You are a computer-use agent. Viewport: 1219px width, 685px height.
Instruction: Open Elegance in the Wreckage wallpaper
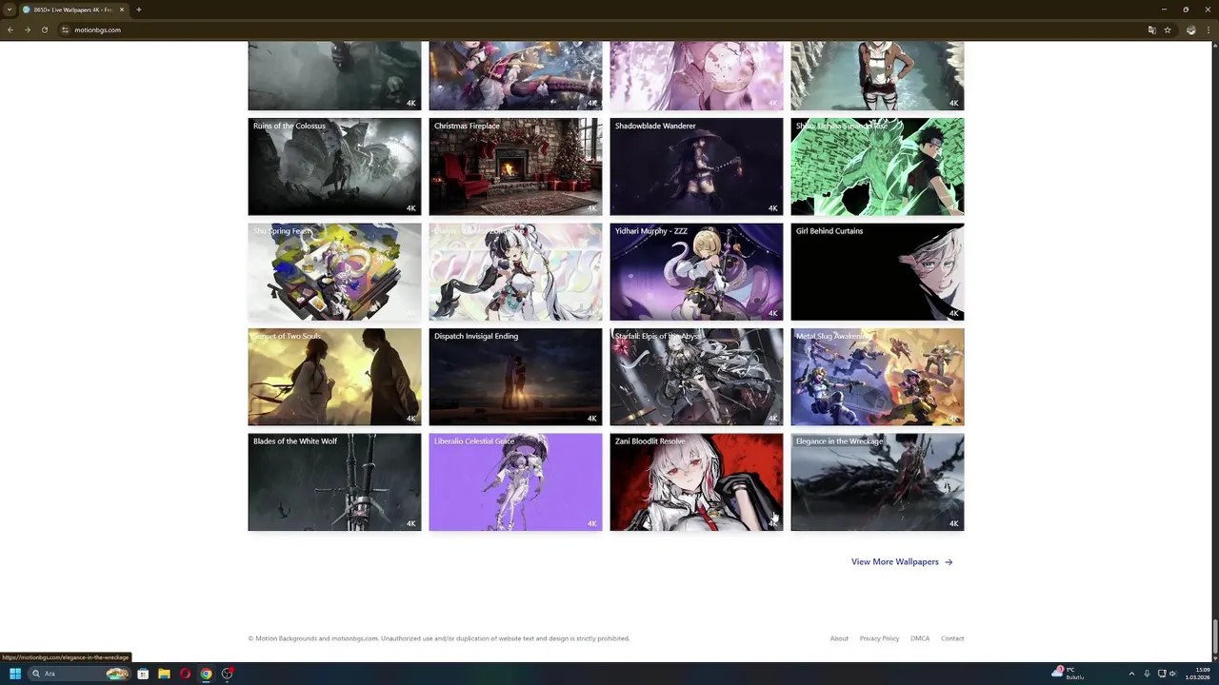click(x=877, y=482)
